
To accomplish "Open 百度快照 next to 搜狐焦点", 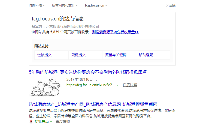I will click(63, 121).
